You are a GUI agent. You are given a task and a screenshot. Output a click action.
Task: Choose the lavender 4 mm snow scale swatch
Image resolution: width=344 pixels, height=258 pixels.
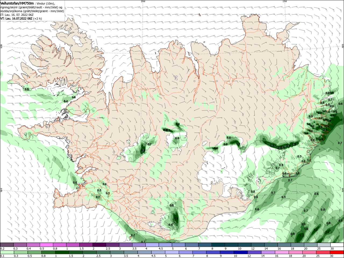(x=152, y=245)
